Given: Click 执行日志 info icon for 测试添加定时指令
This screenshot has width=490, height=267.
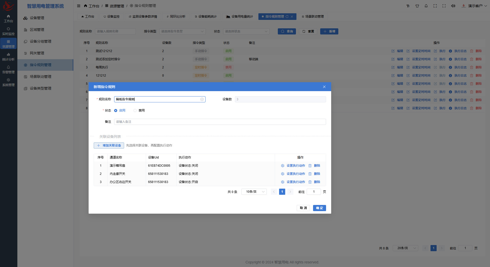Looking at the screenshot, I should tap(450, 59).
